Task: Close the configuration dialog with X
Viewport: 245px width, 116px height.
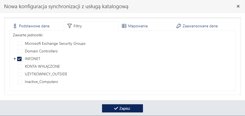Action: pyautogui.click(x=238, y=6)
